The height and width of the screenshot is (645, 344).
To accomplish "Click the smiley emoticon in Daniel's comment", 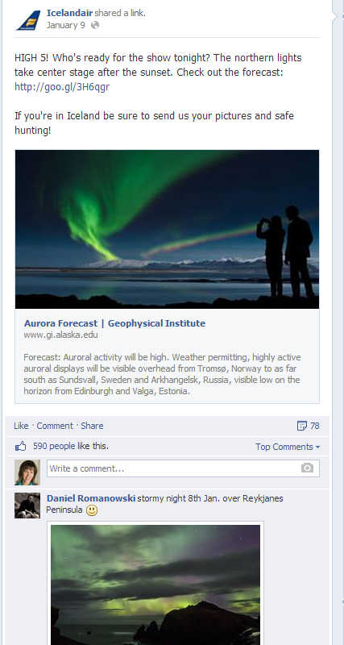I will [x=92, y=511].
